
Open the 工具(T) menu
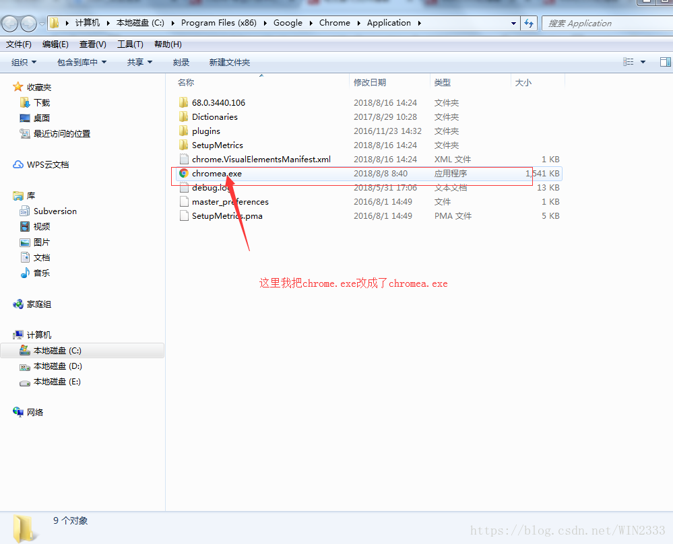point(130,44)
